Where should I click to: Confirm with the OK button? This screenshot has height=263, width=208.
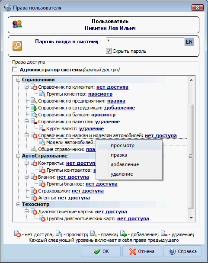point(101,251)
